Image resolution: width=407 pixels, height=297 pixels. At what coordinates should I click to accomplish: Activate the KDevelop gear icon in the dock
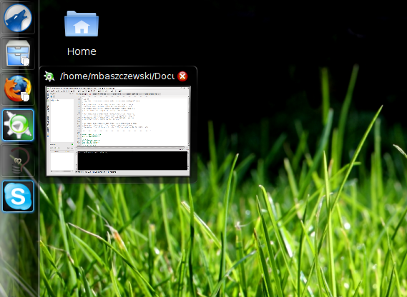(18, 125)
